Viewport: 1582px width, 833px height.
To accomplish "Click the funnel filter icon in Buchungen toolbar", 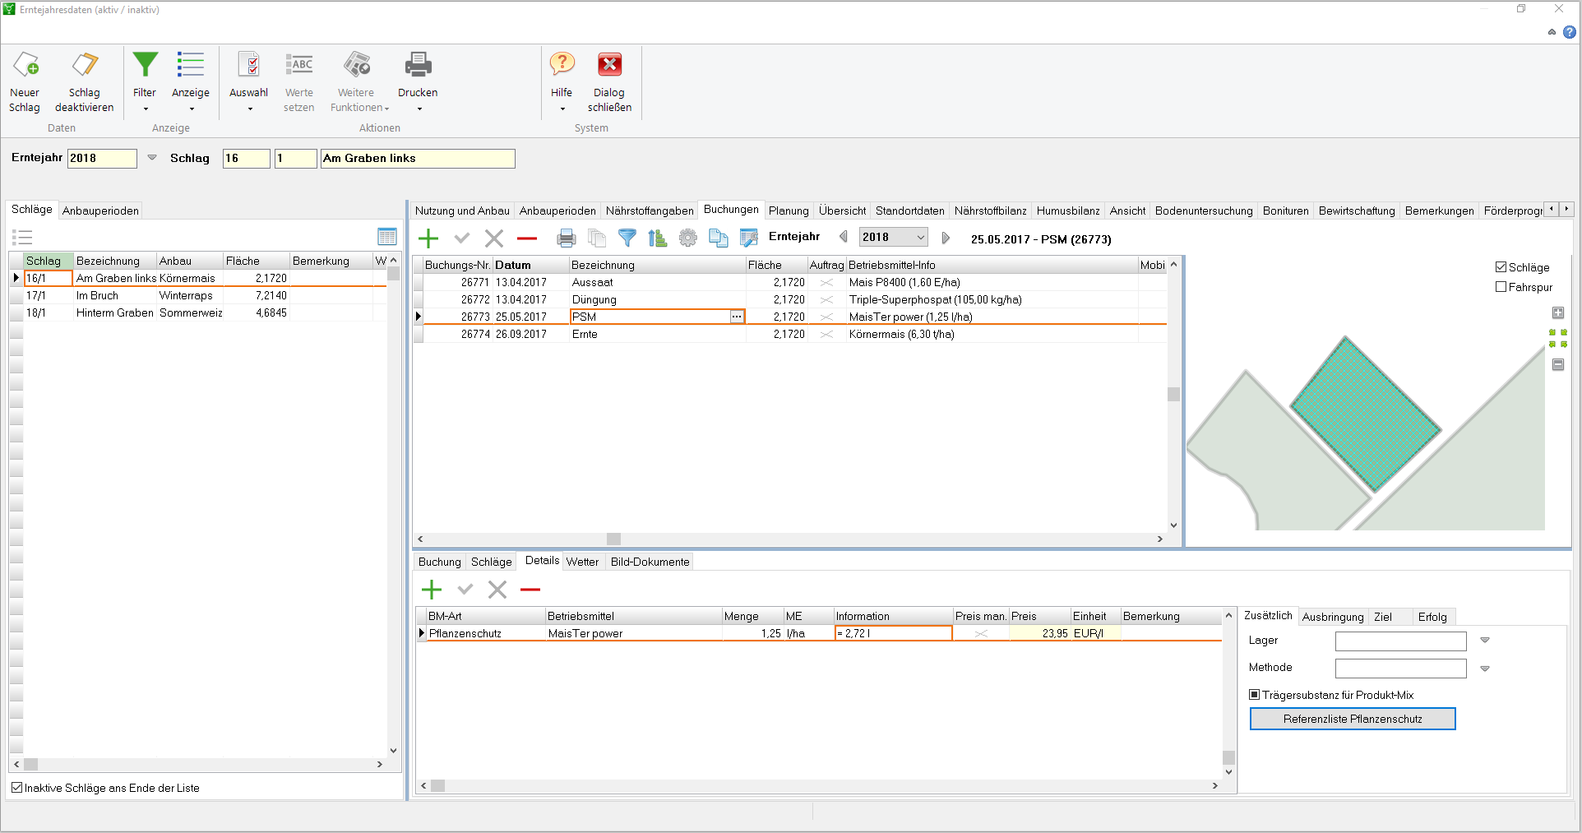I will tap(627, 238).
